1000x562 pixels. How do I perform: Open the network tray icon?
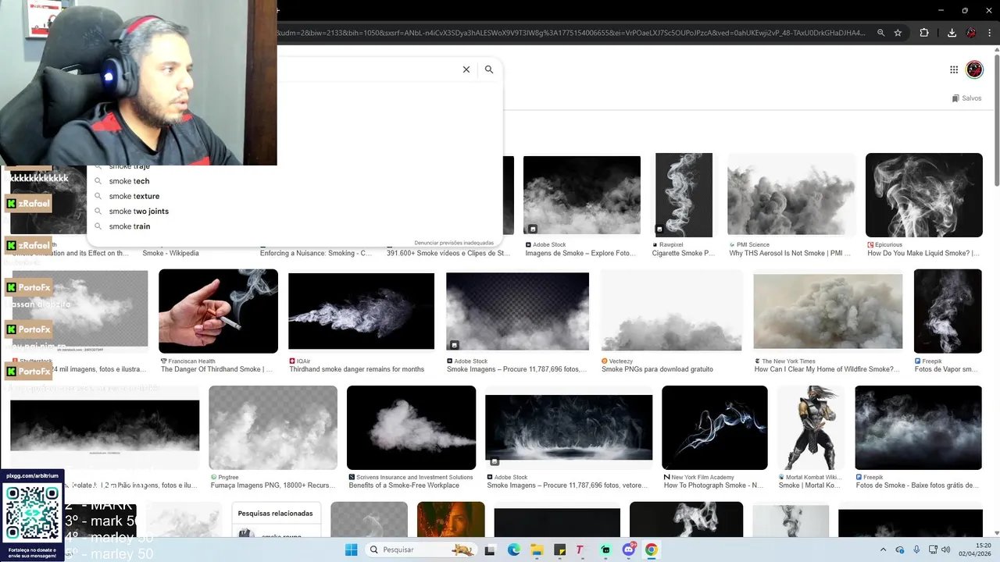tap(932, 550)
